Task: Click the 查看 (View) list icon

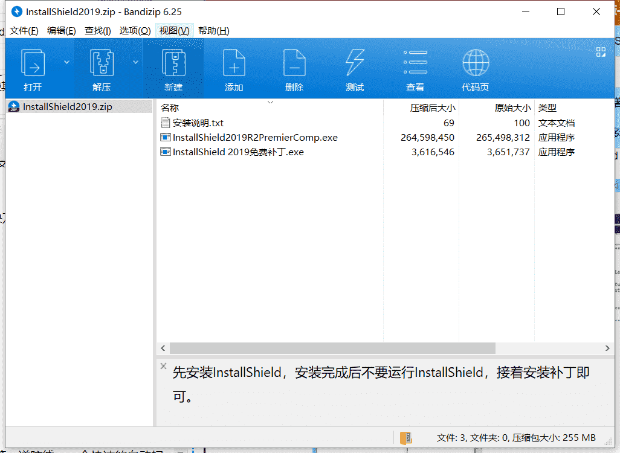Action: 415,62
